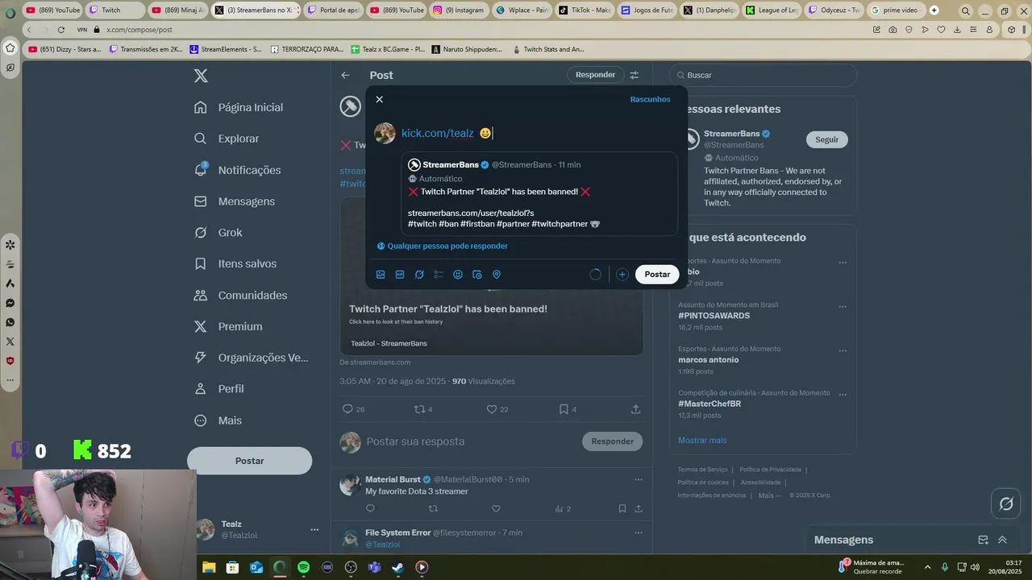This screenshot has height=580, width=1032.
Task: Open Página Inicial in sidebar
Action: tap(239, 107)
